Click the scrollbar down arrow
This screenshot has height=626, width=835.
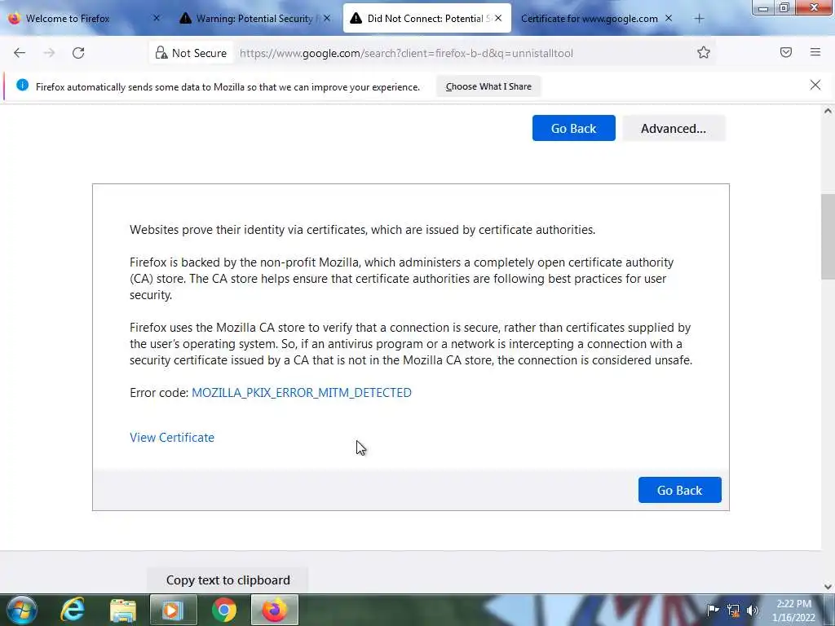(828, 587)
